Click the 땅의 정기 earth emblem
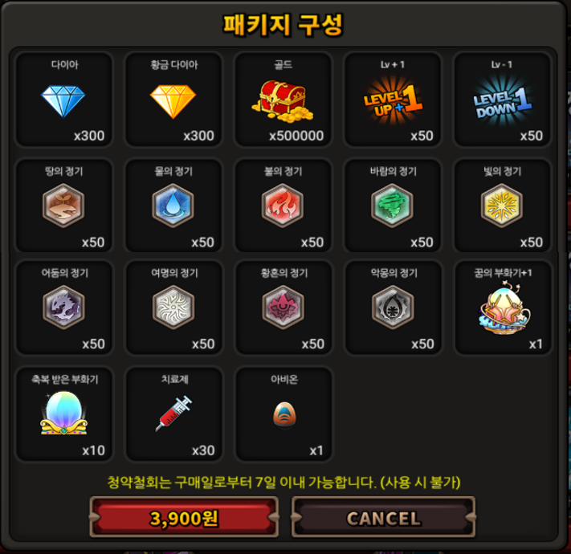571x554 pixels. click(x=63, y=206)
